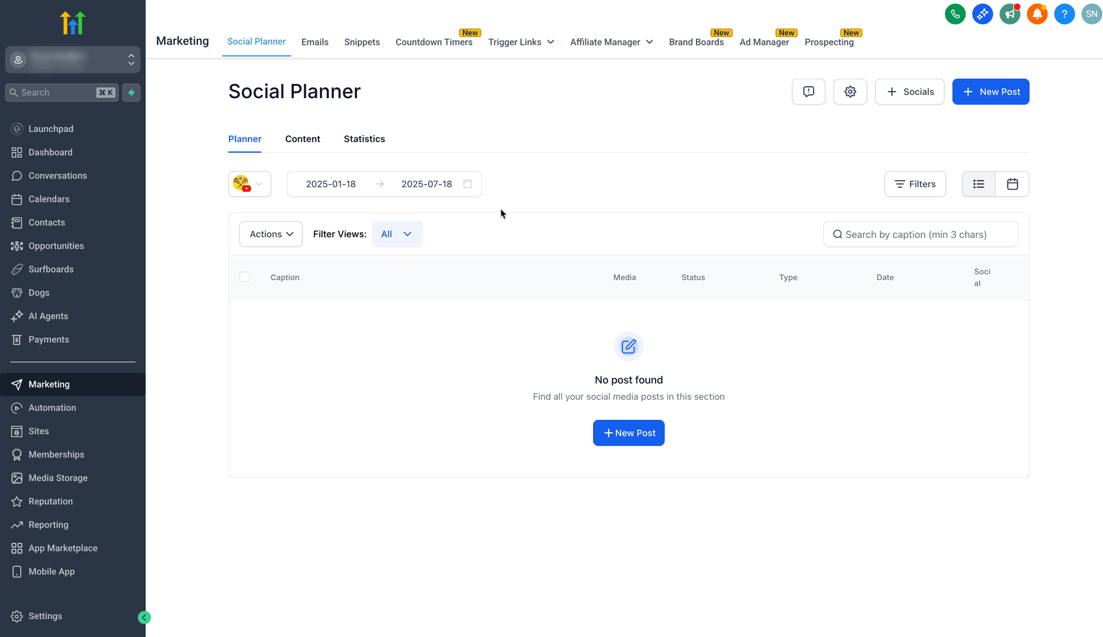Screen dimensions: 1103x637
Task: Click New Post in empty state
Action: pos(629,433)
